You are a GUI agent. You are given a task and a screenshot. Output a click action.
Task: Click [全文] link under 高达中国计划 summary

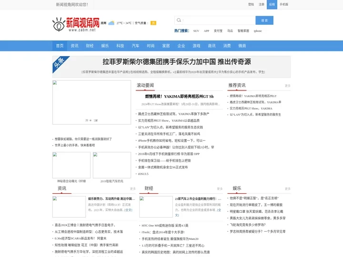coord(129,210)
